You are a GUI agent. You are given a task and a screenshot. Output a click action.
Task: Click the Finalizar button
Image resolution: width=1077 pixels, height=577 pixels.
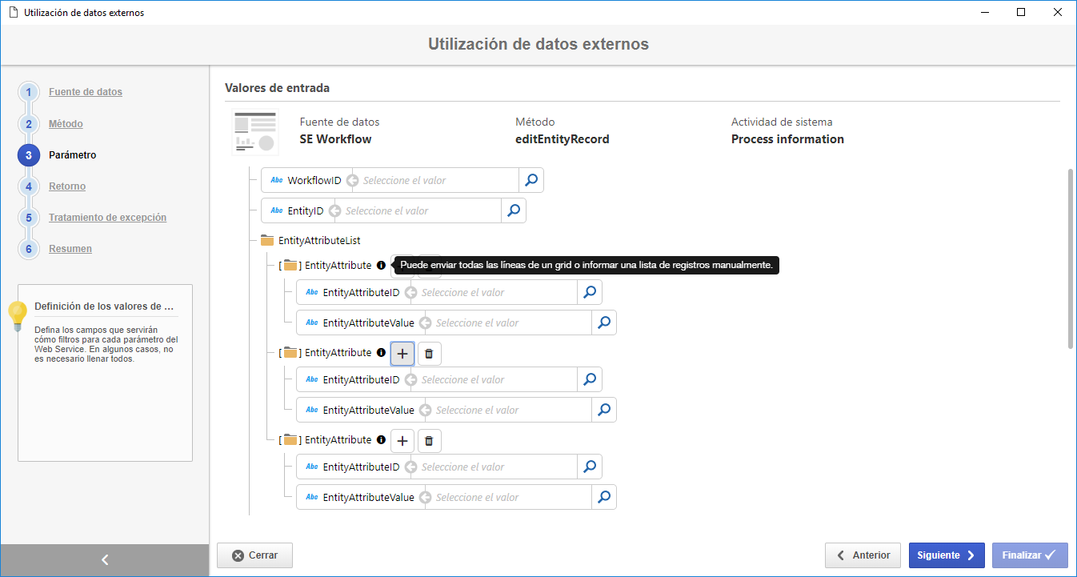(x=1030, y=555)
